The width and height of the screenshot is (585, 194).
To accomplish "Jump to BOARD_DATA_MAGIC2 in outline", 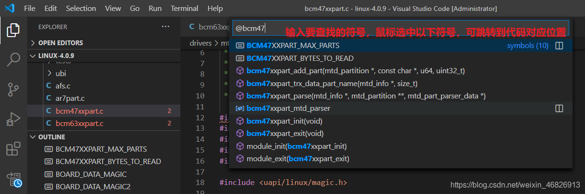I will coord(104,186).
